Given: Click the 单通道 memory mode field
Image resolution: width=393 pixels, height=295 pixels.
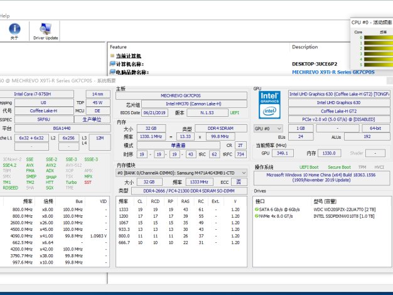Looking at the screenshot, I should point(178,146).
